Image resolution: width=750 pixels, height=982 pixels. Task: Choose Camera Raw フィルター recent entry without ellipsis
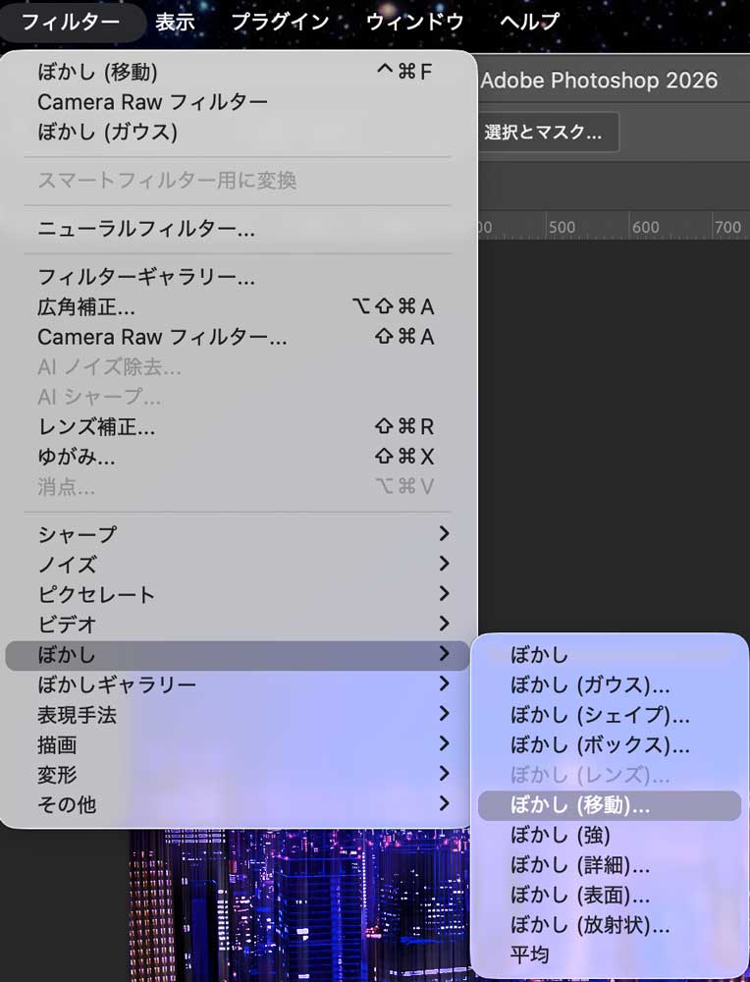(x=238, y=102)
